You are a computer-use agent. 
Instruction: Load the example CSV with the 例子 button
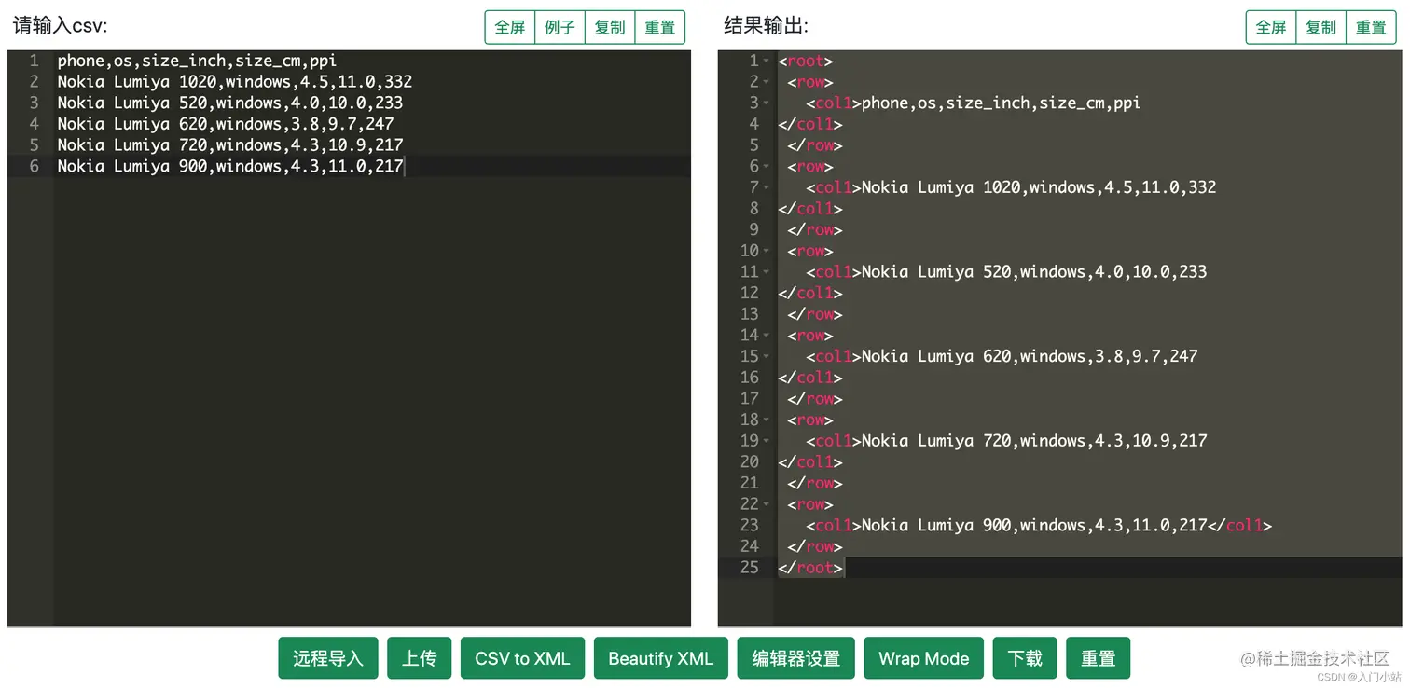(x=560, y=27)
